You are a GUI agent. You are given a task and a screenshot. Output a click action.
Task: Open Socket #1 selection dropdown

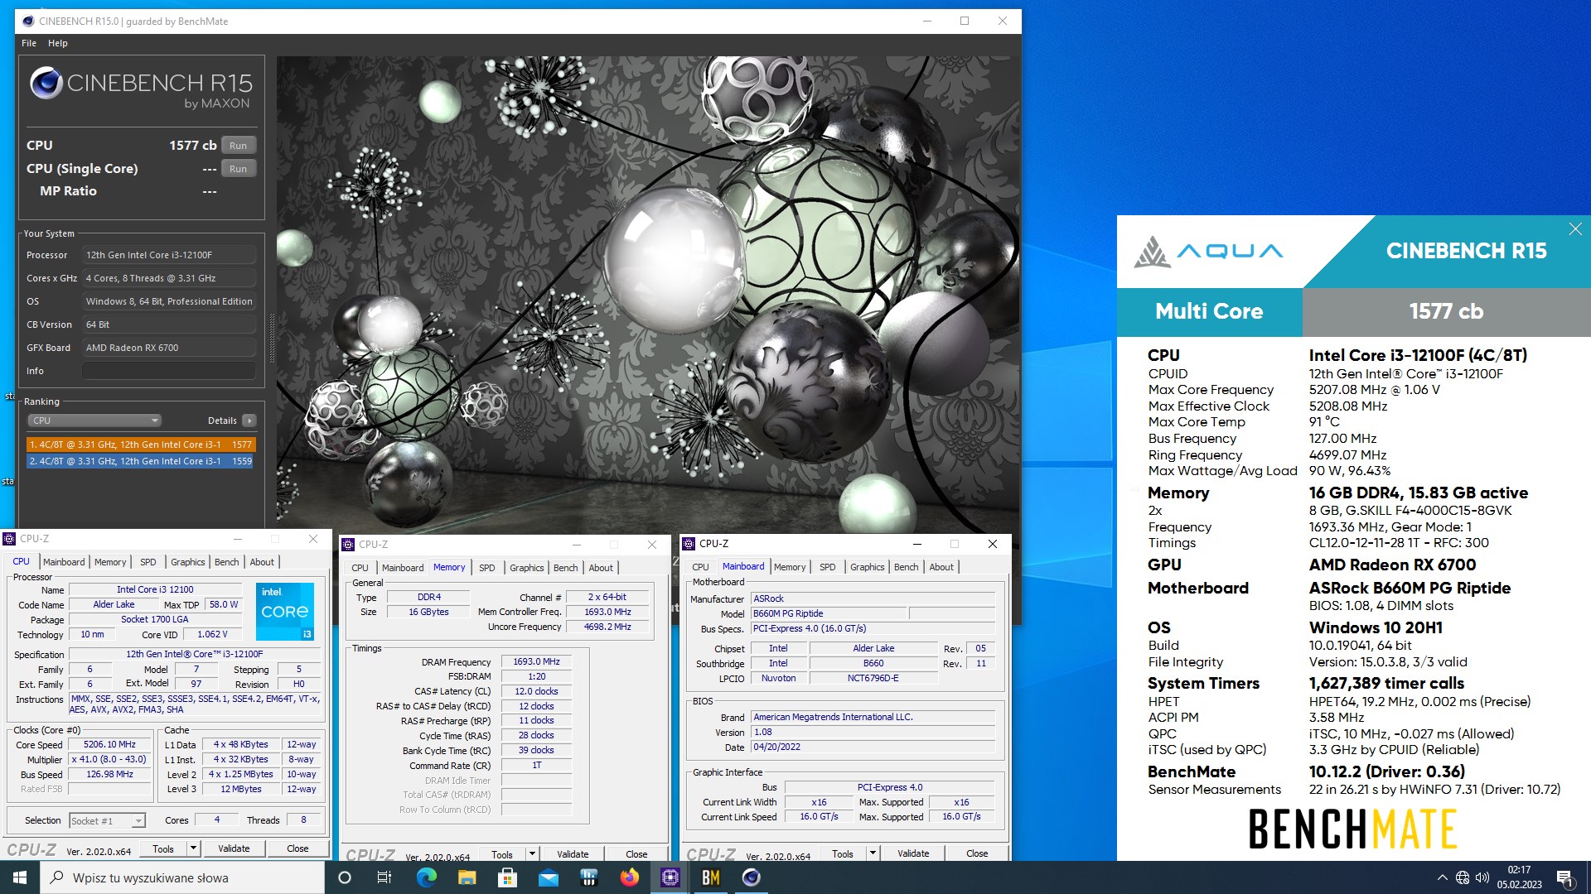pyautogui.click(x=108, y=821)
